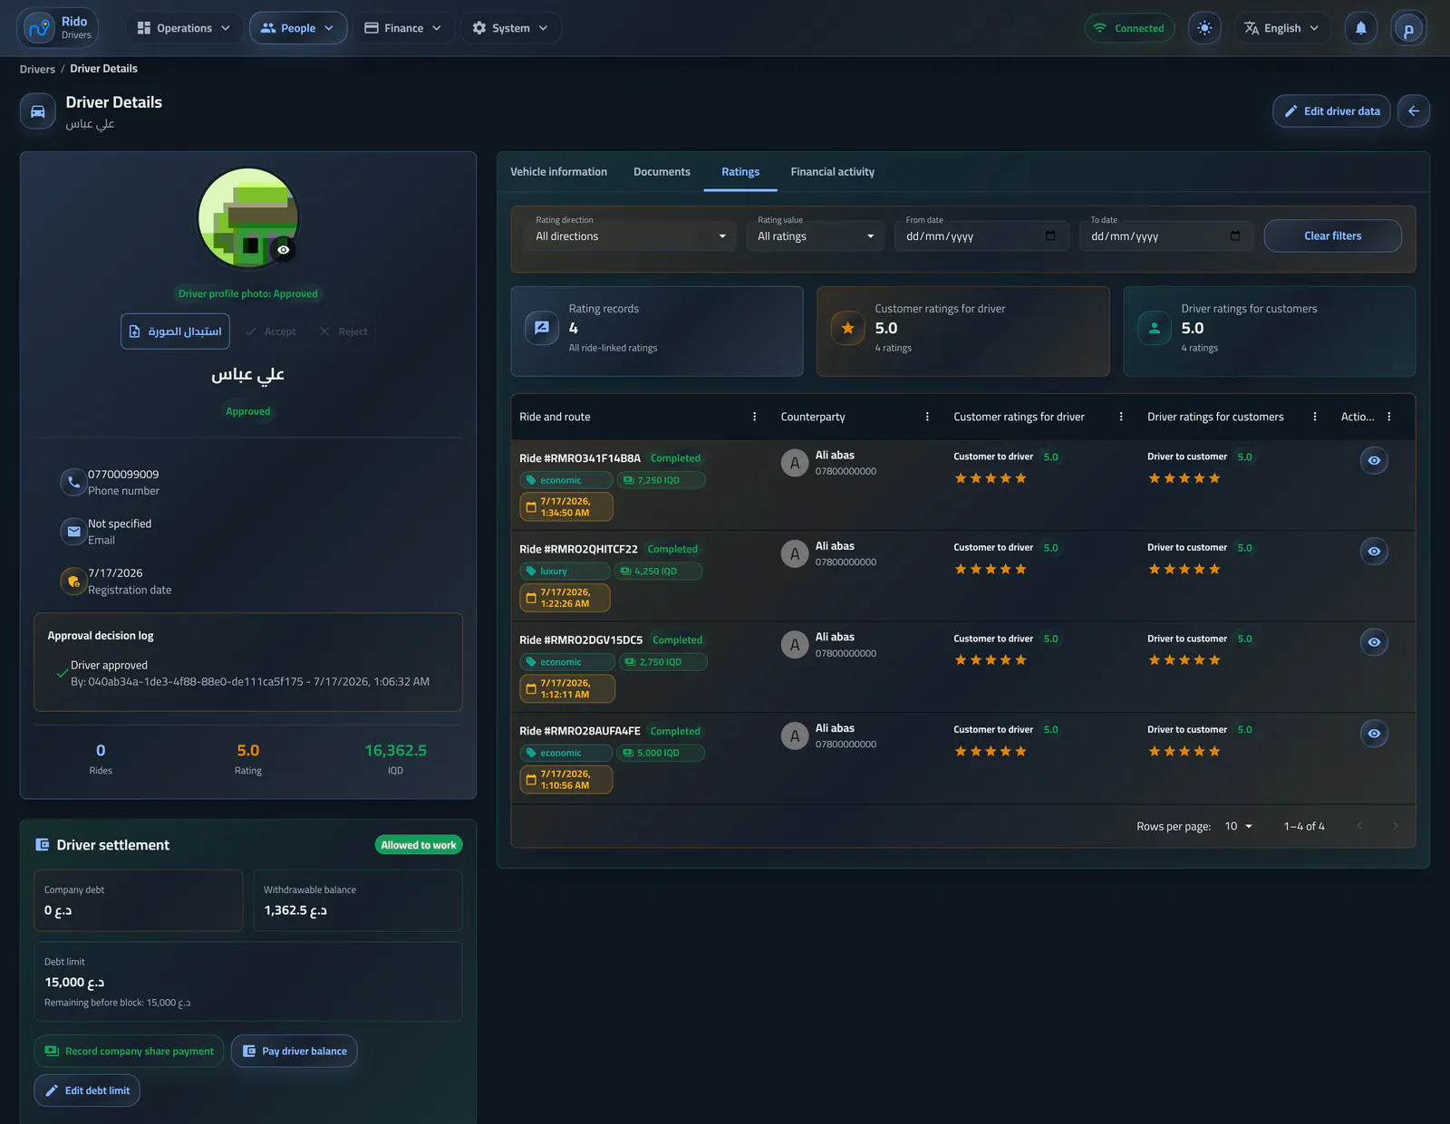This screenshot has width=1450, height=1124.
Task: Open Actions column menu
Action: coord(1389,417)
